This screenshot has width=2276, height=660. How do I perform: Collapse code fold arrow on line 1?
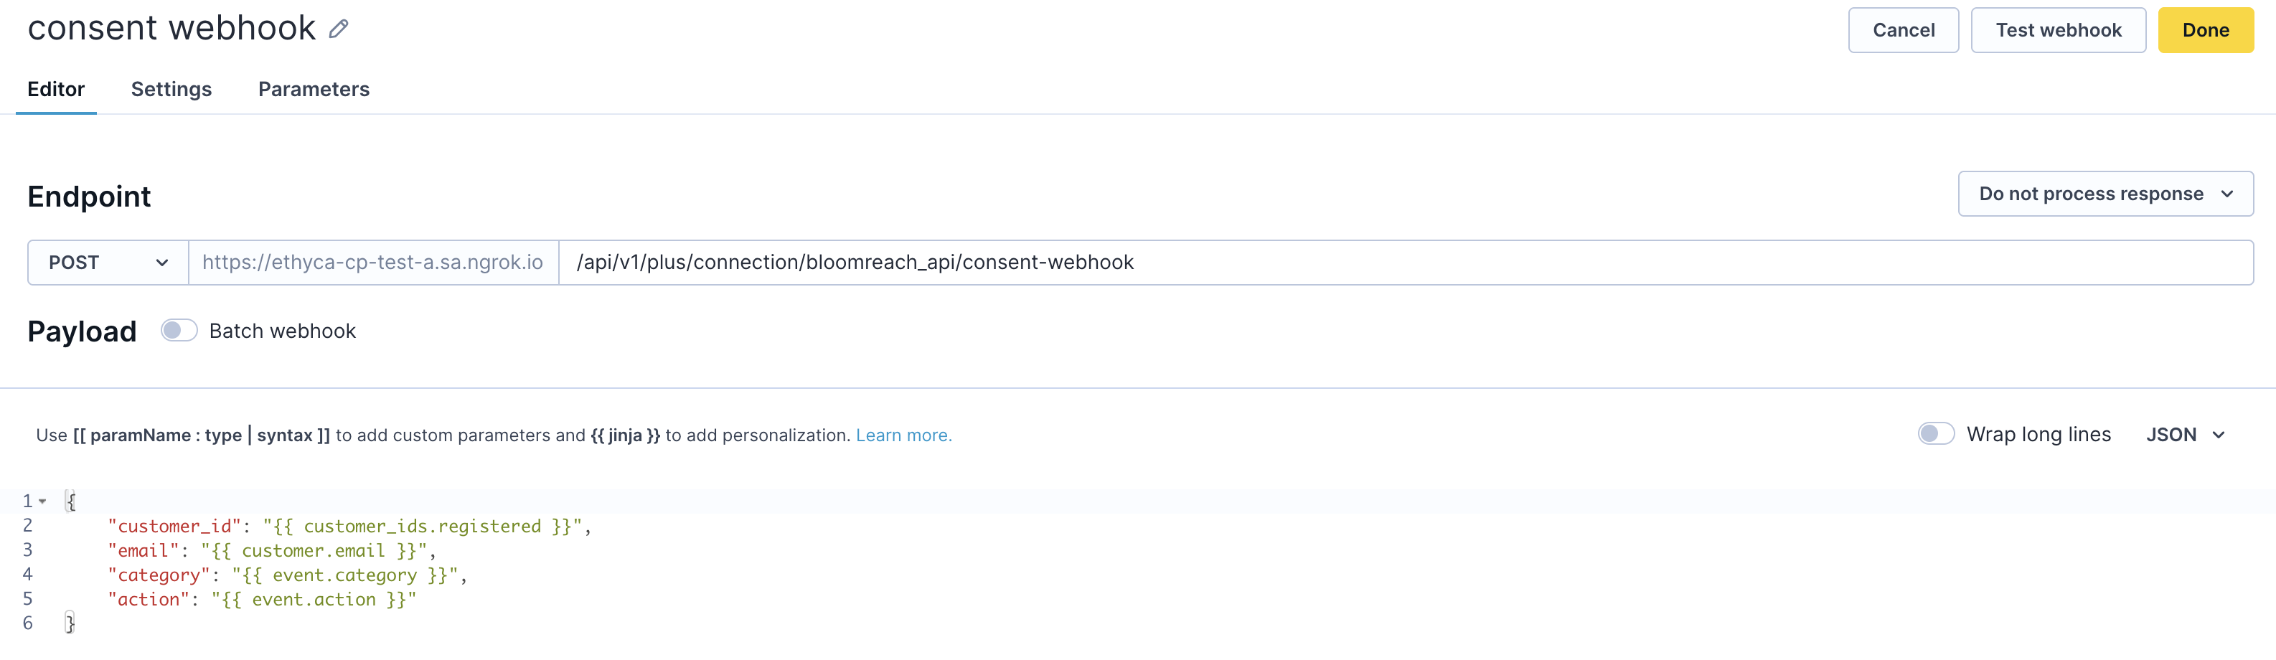click(42, 501)
